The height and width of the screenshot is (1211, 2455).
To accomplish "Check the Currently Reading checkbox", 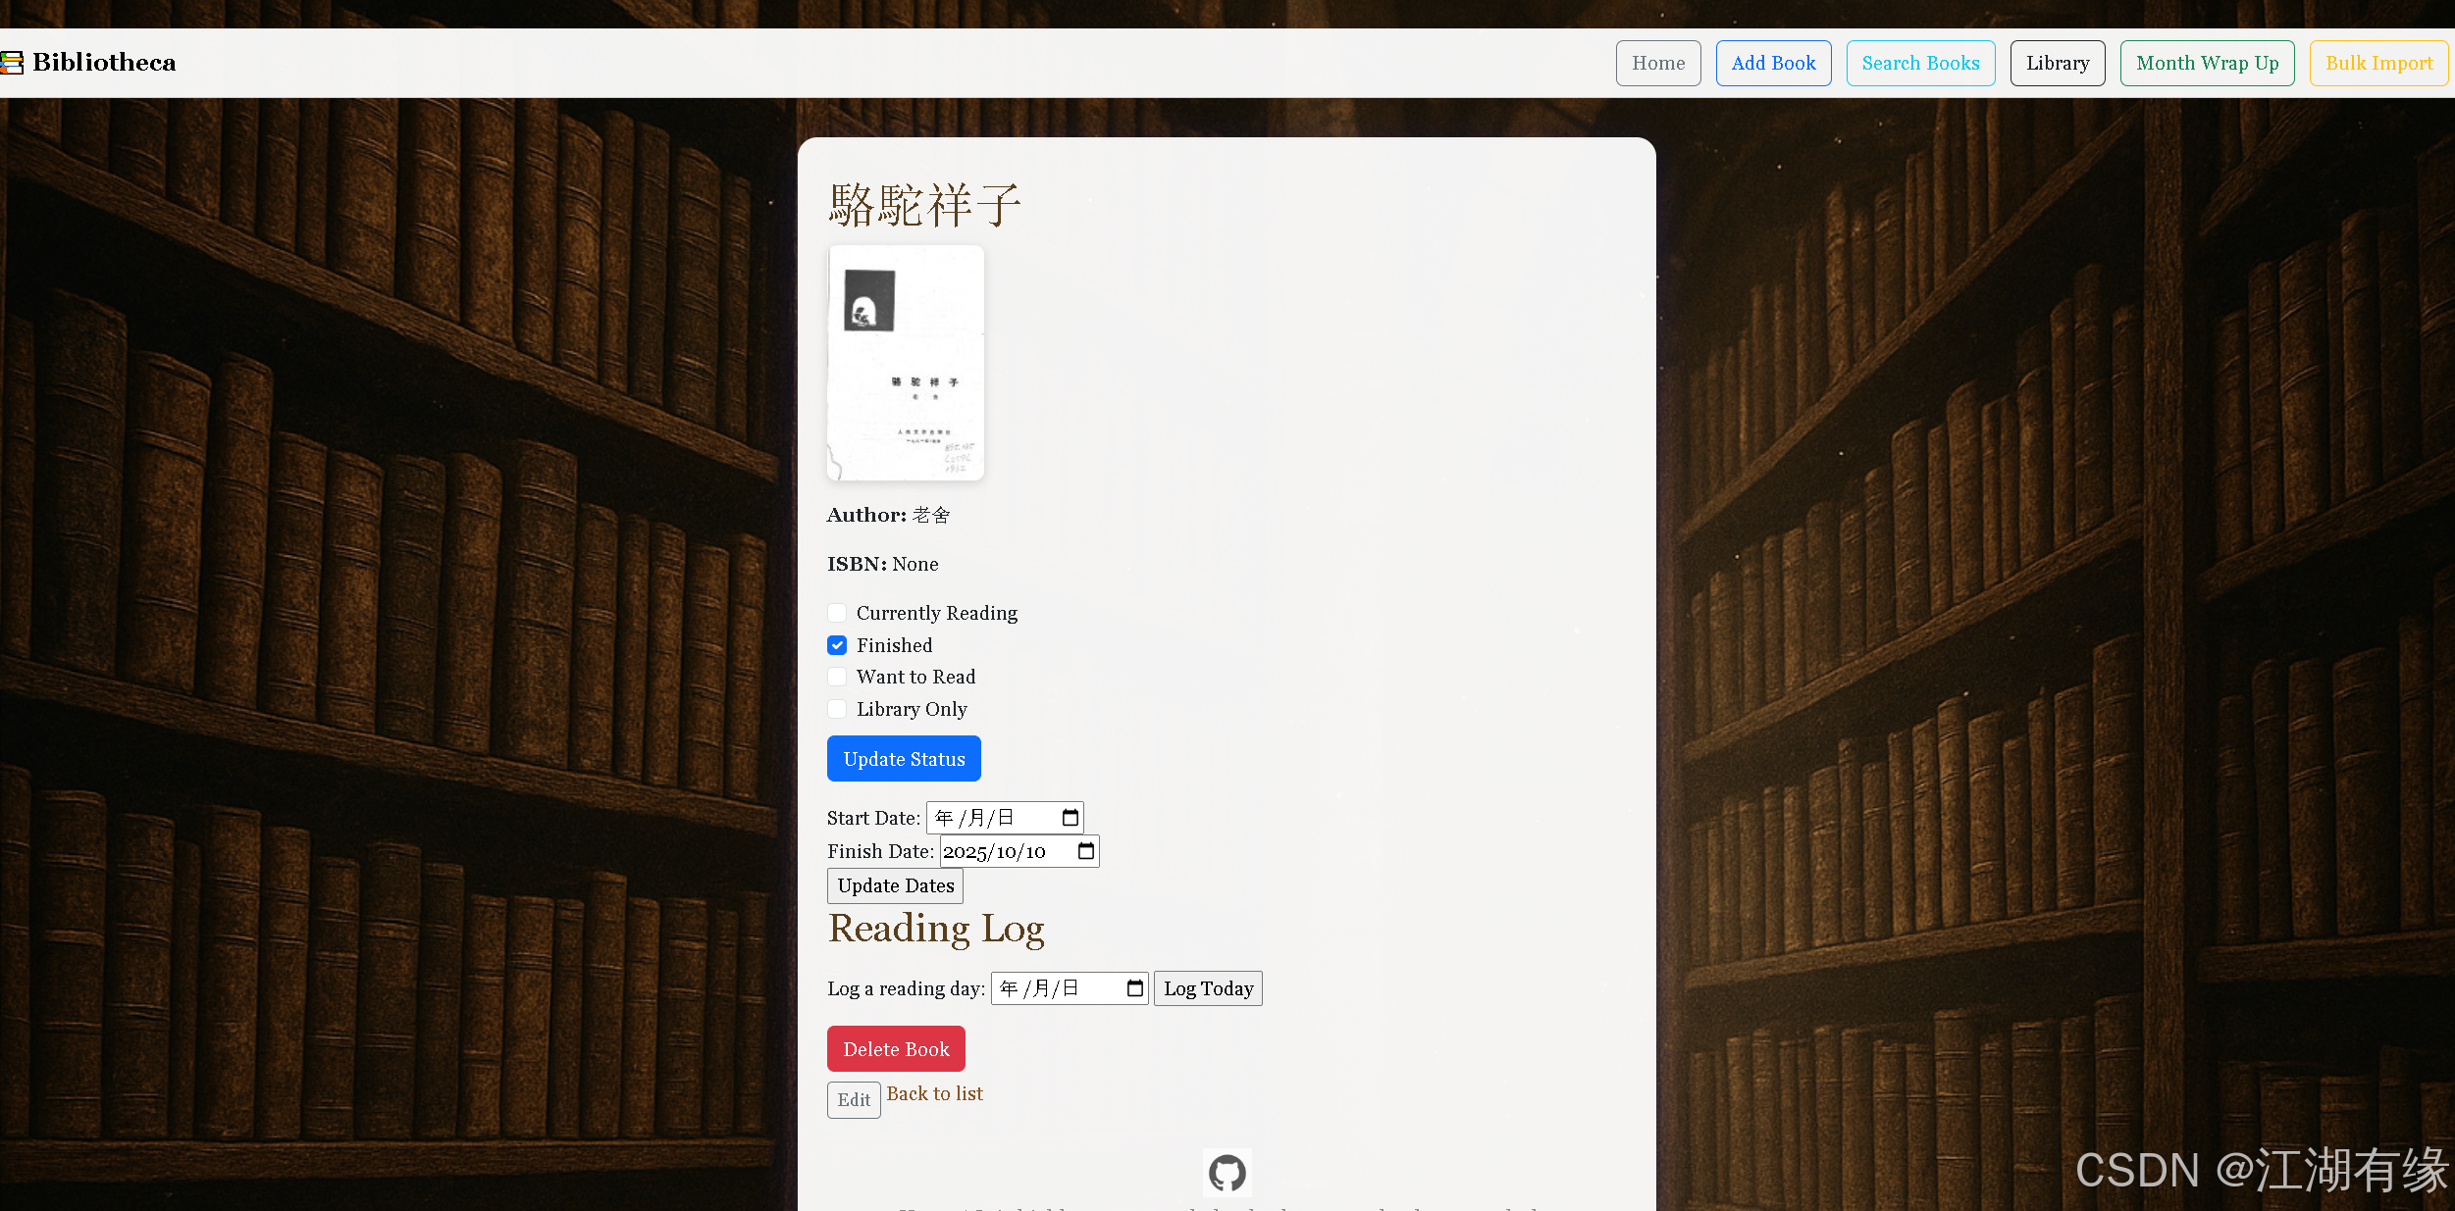I will coord(837,613).
